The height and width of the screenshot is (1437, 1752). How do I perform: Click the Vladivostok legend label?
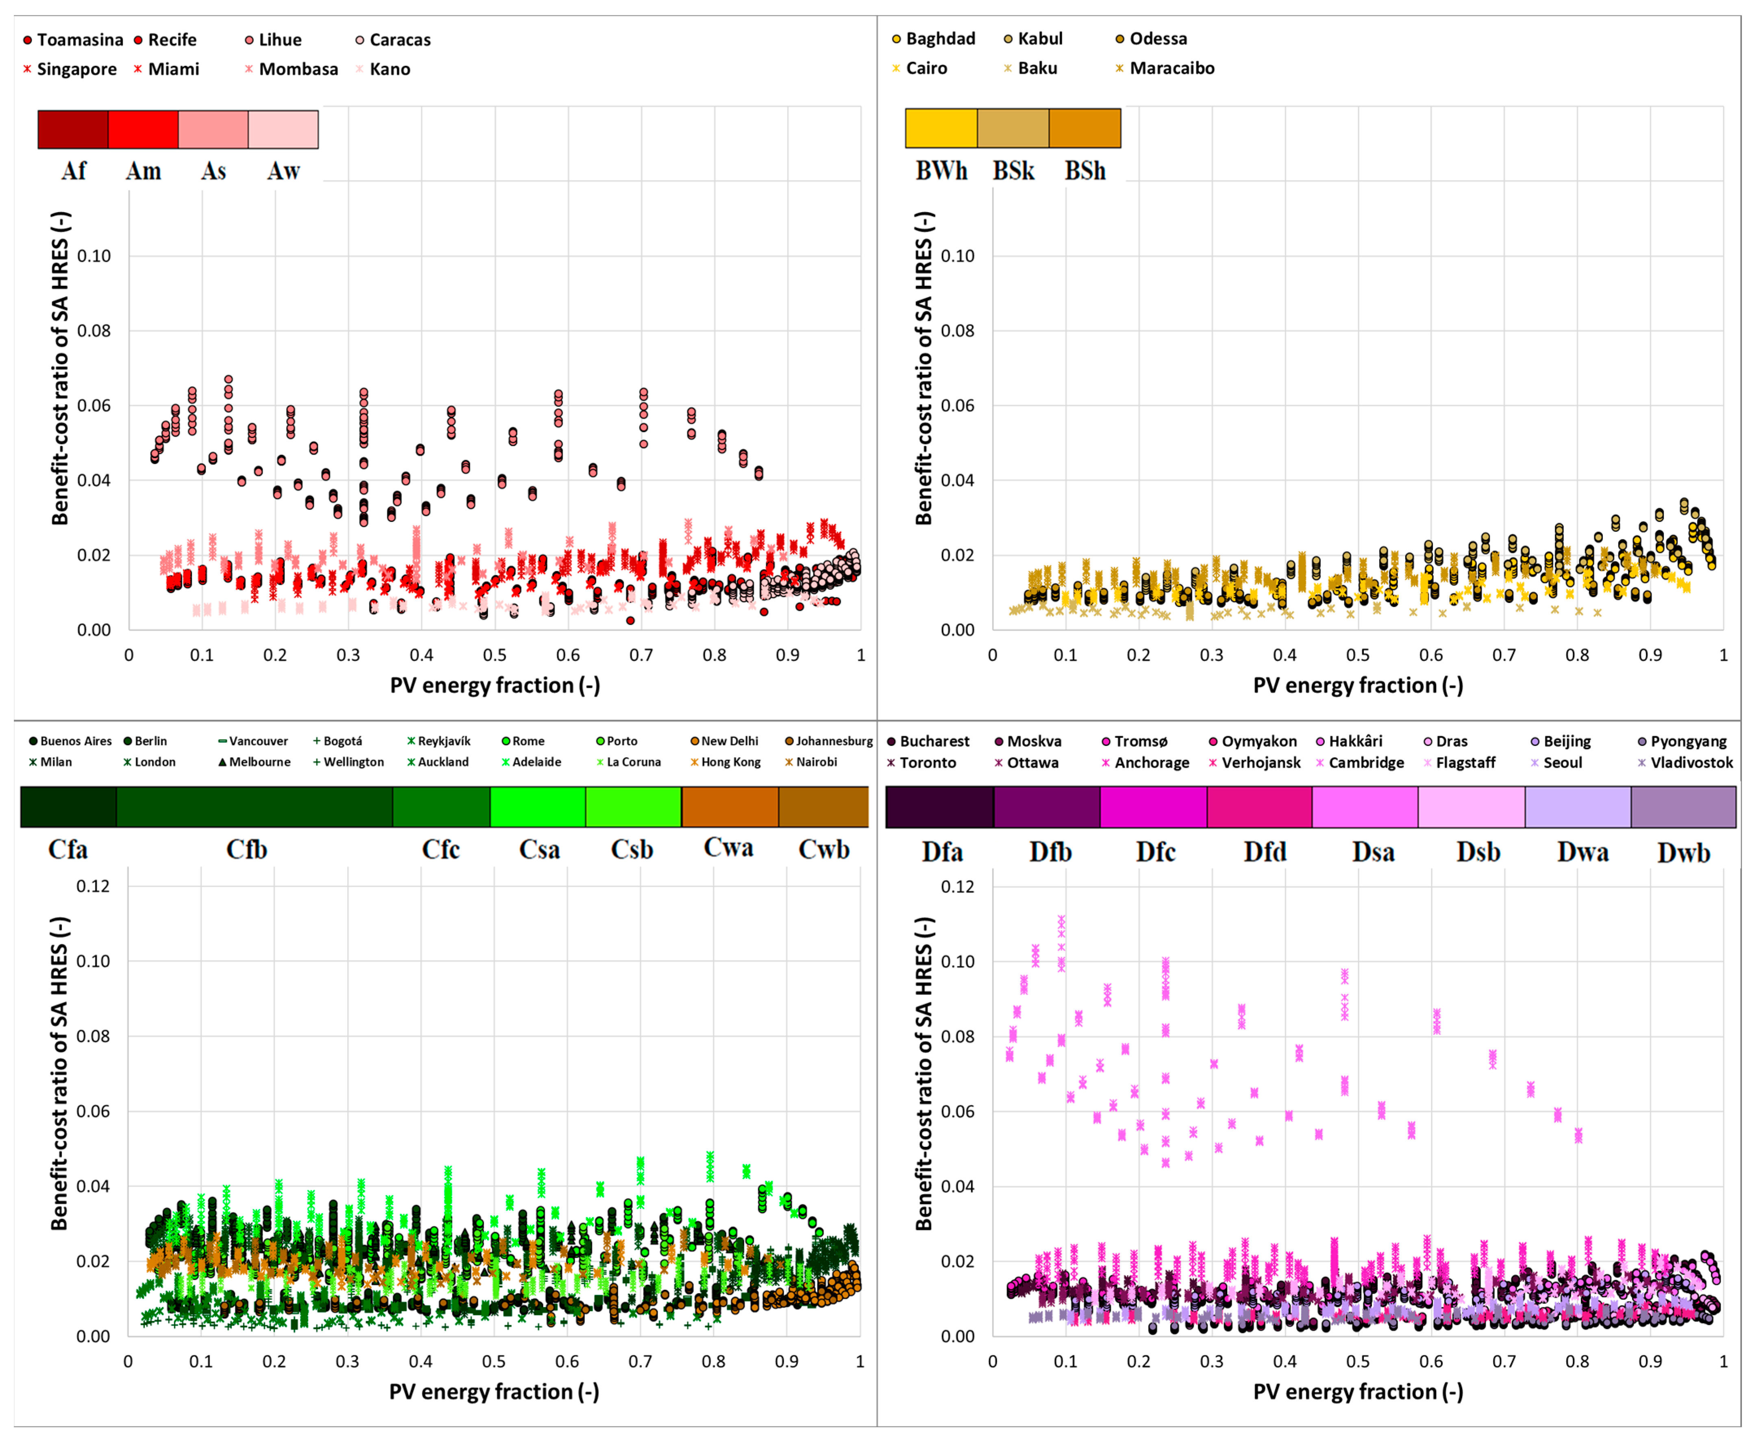[1691, 763]
